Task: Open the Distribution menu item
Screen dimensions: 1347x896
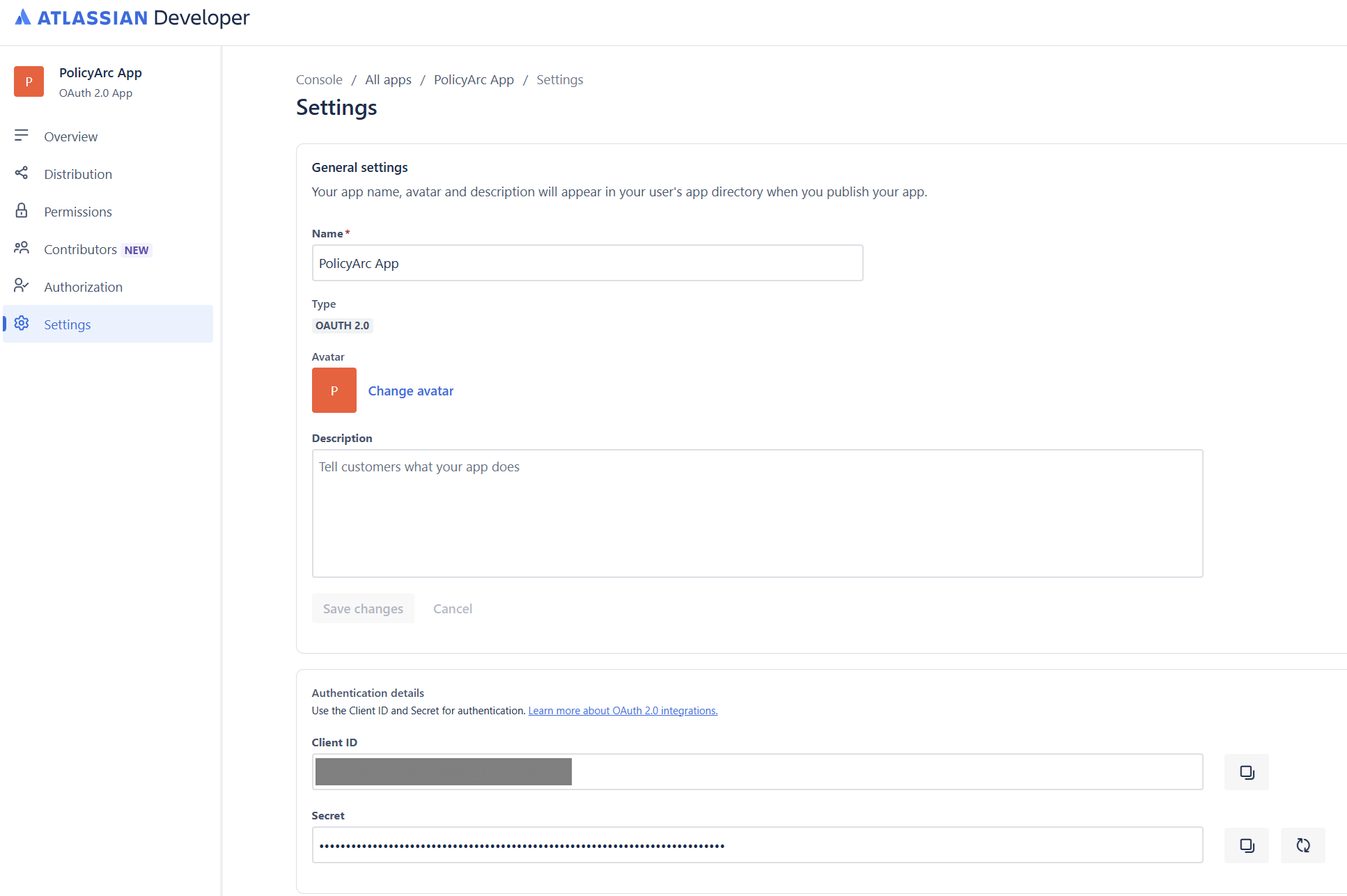Action: [108, 174]
